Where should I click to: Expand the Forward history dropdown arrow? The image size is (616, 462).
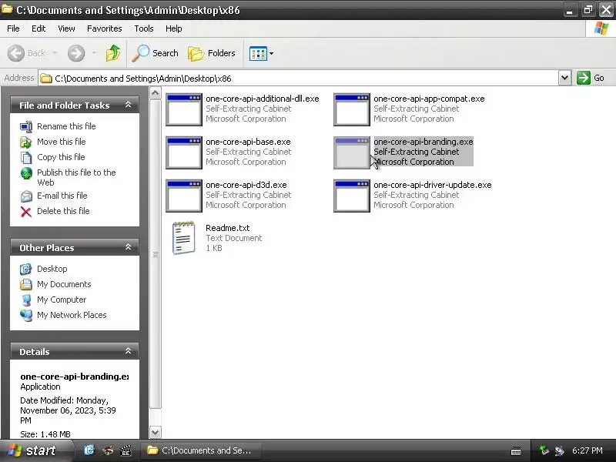pos(94,53)
